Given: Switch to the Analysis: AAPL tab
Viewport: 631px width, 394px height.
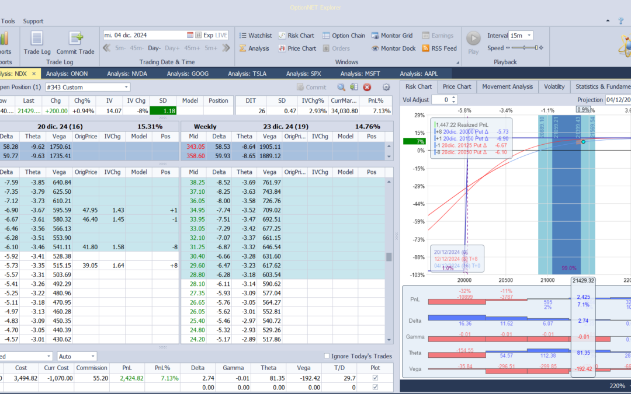Looking at the screenshot, I should 418,74.
